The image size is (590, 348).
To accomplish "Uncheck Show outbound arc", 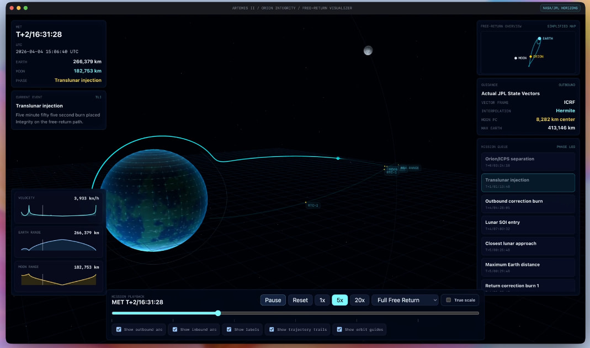I will pos(119,330).
